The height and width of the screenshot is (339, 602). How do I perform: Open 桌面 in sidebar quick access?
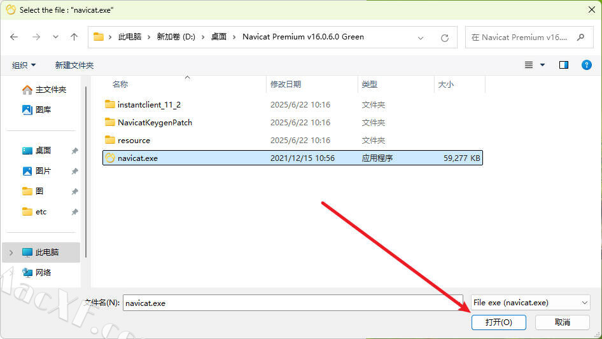point(36,151)
